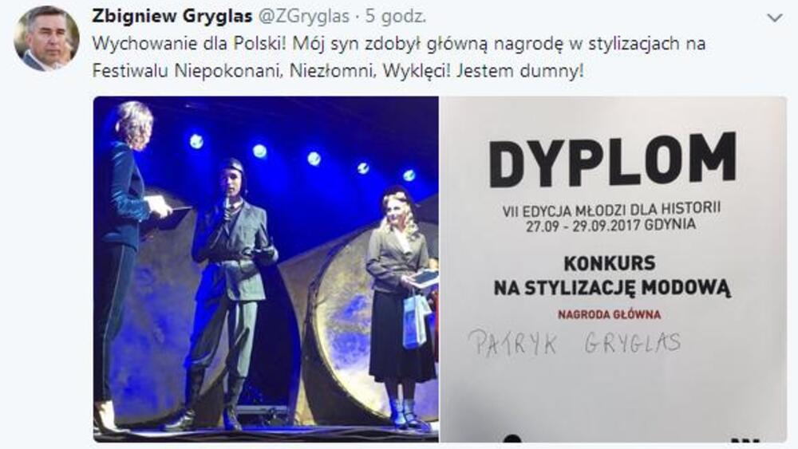Expand the tweet options chevron
The width and height of the screenshot is (798, 449).
pos(775,18)
